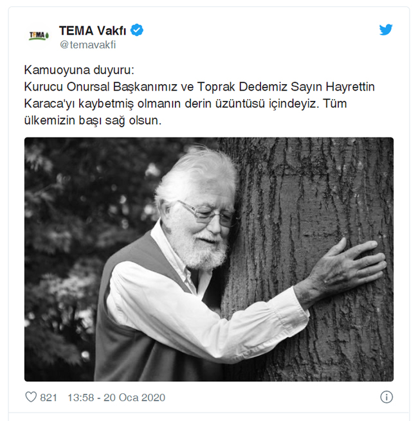
Task: Click the Twitter bird logo
Action: [x=386, y=30]
